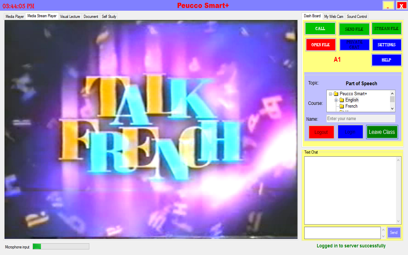This screenshot has width=408, height=255.
Task: Expand the English course folder
Action: 336,100
